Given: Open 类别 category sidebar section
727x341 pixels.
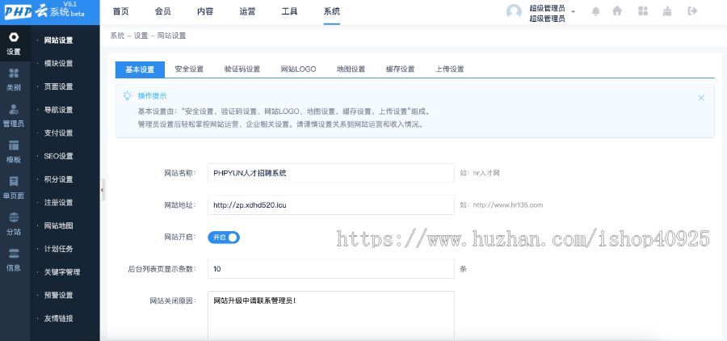Looking at the screenshot, I should pyautogui.click(x=14, y=78).
